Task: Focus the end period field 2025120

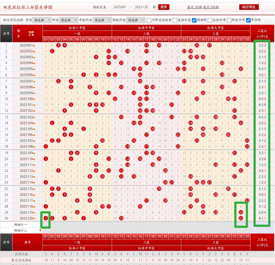Action: (x=142, y=7)
